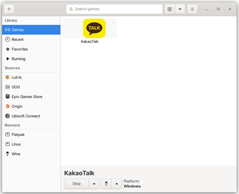Click the plus button to add a game

(9, 9)
